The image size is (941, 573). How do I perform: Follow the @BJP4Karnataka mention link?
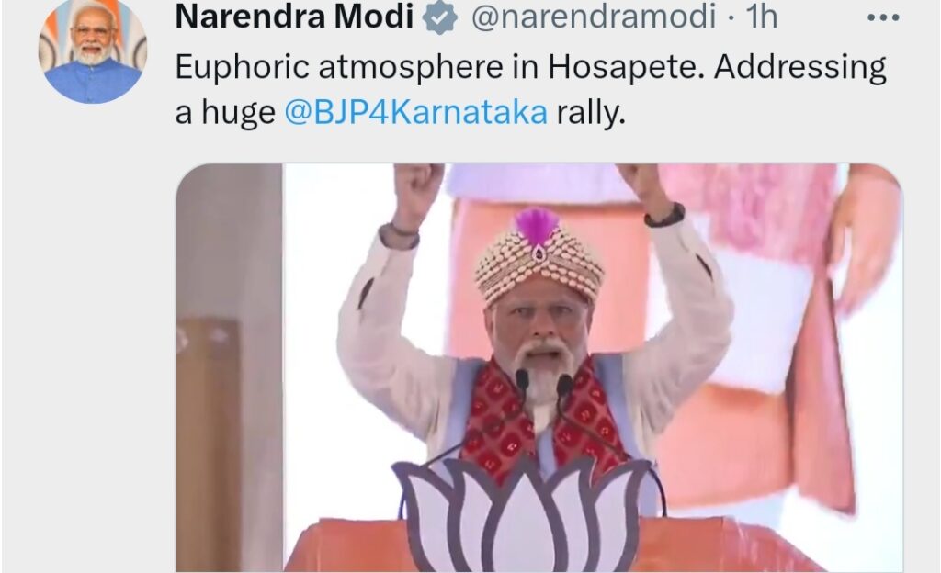click(415, 111)
